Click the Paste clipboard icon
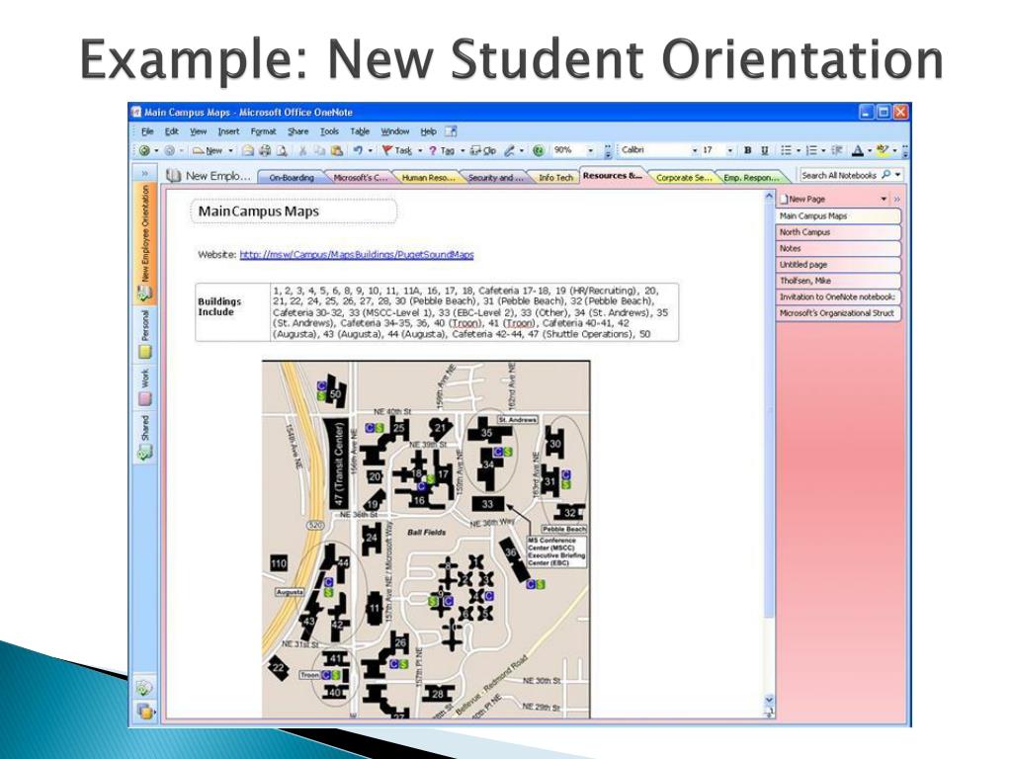Screen dimensions: 1012x759 pos(336,150)
